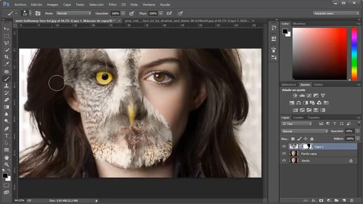Switch to the Estilos tab
This screenshot has height=204, width=363.
[318, 84]
